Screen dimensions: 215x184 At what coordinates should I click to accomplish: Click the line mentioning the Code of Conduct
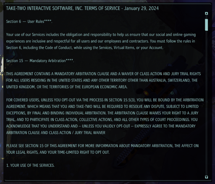[x=84, y=47]
